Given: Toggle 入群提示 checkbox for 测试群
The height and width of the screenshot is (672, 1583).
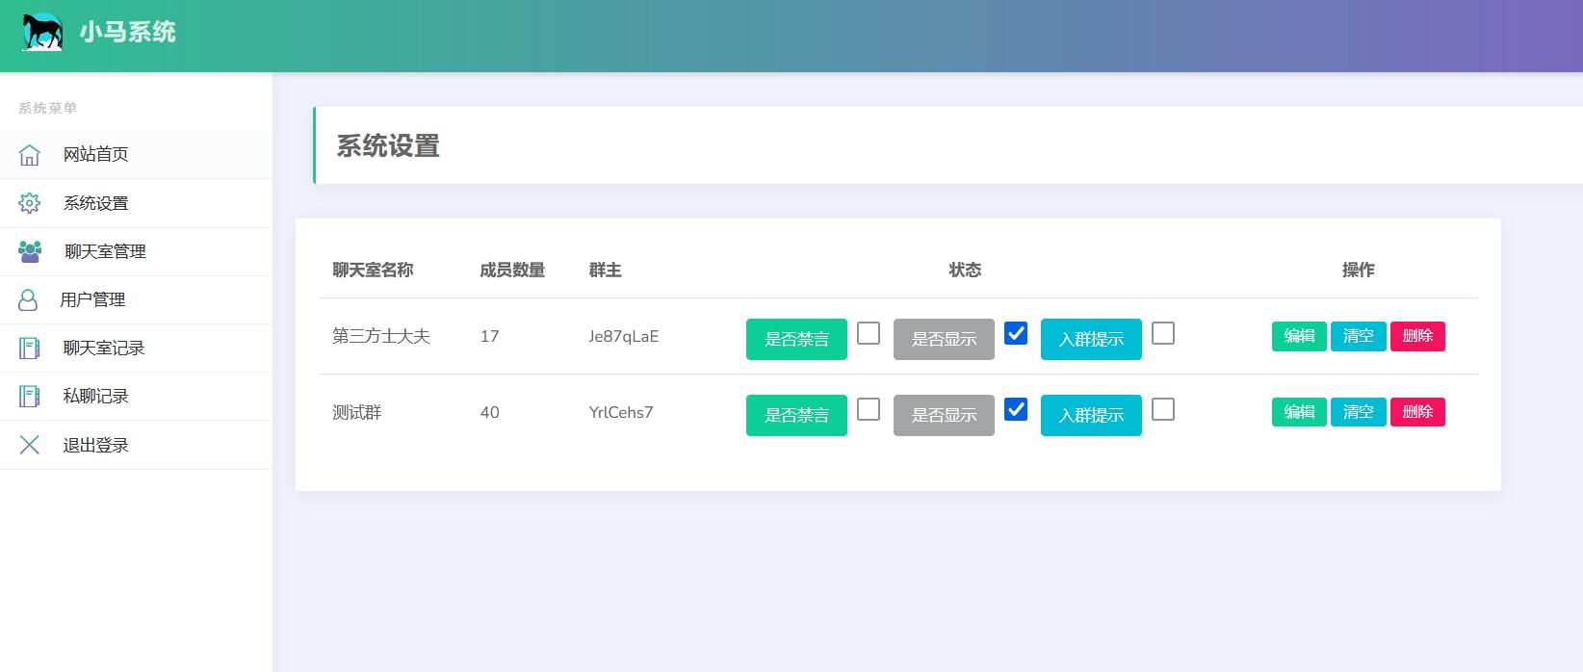Looking at the screenshot, I should pos(1163,409).
